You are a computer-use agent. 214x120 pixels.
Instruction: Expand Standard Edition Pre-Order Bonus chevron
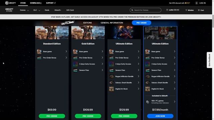point(66,58)
